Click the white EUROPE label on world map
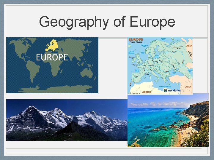 pyautogui.click(x=52, y=57)
